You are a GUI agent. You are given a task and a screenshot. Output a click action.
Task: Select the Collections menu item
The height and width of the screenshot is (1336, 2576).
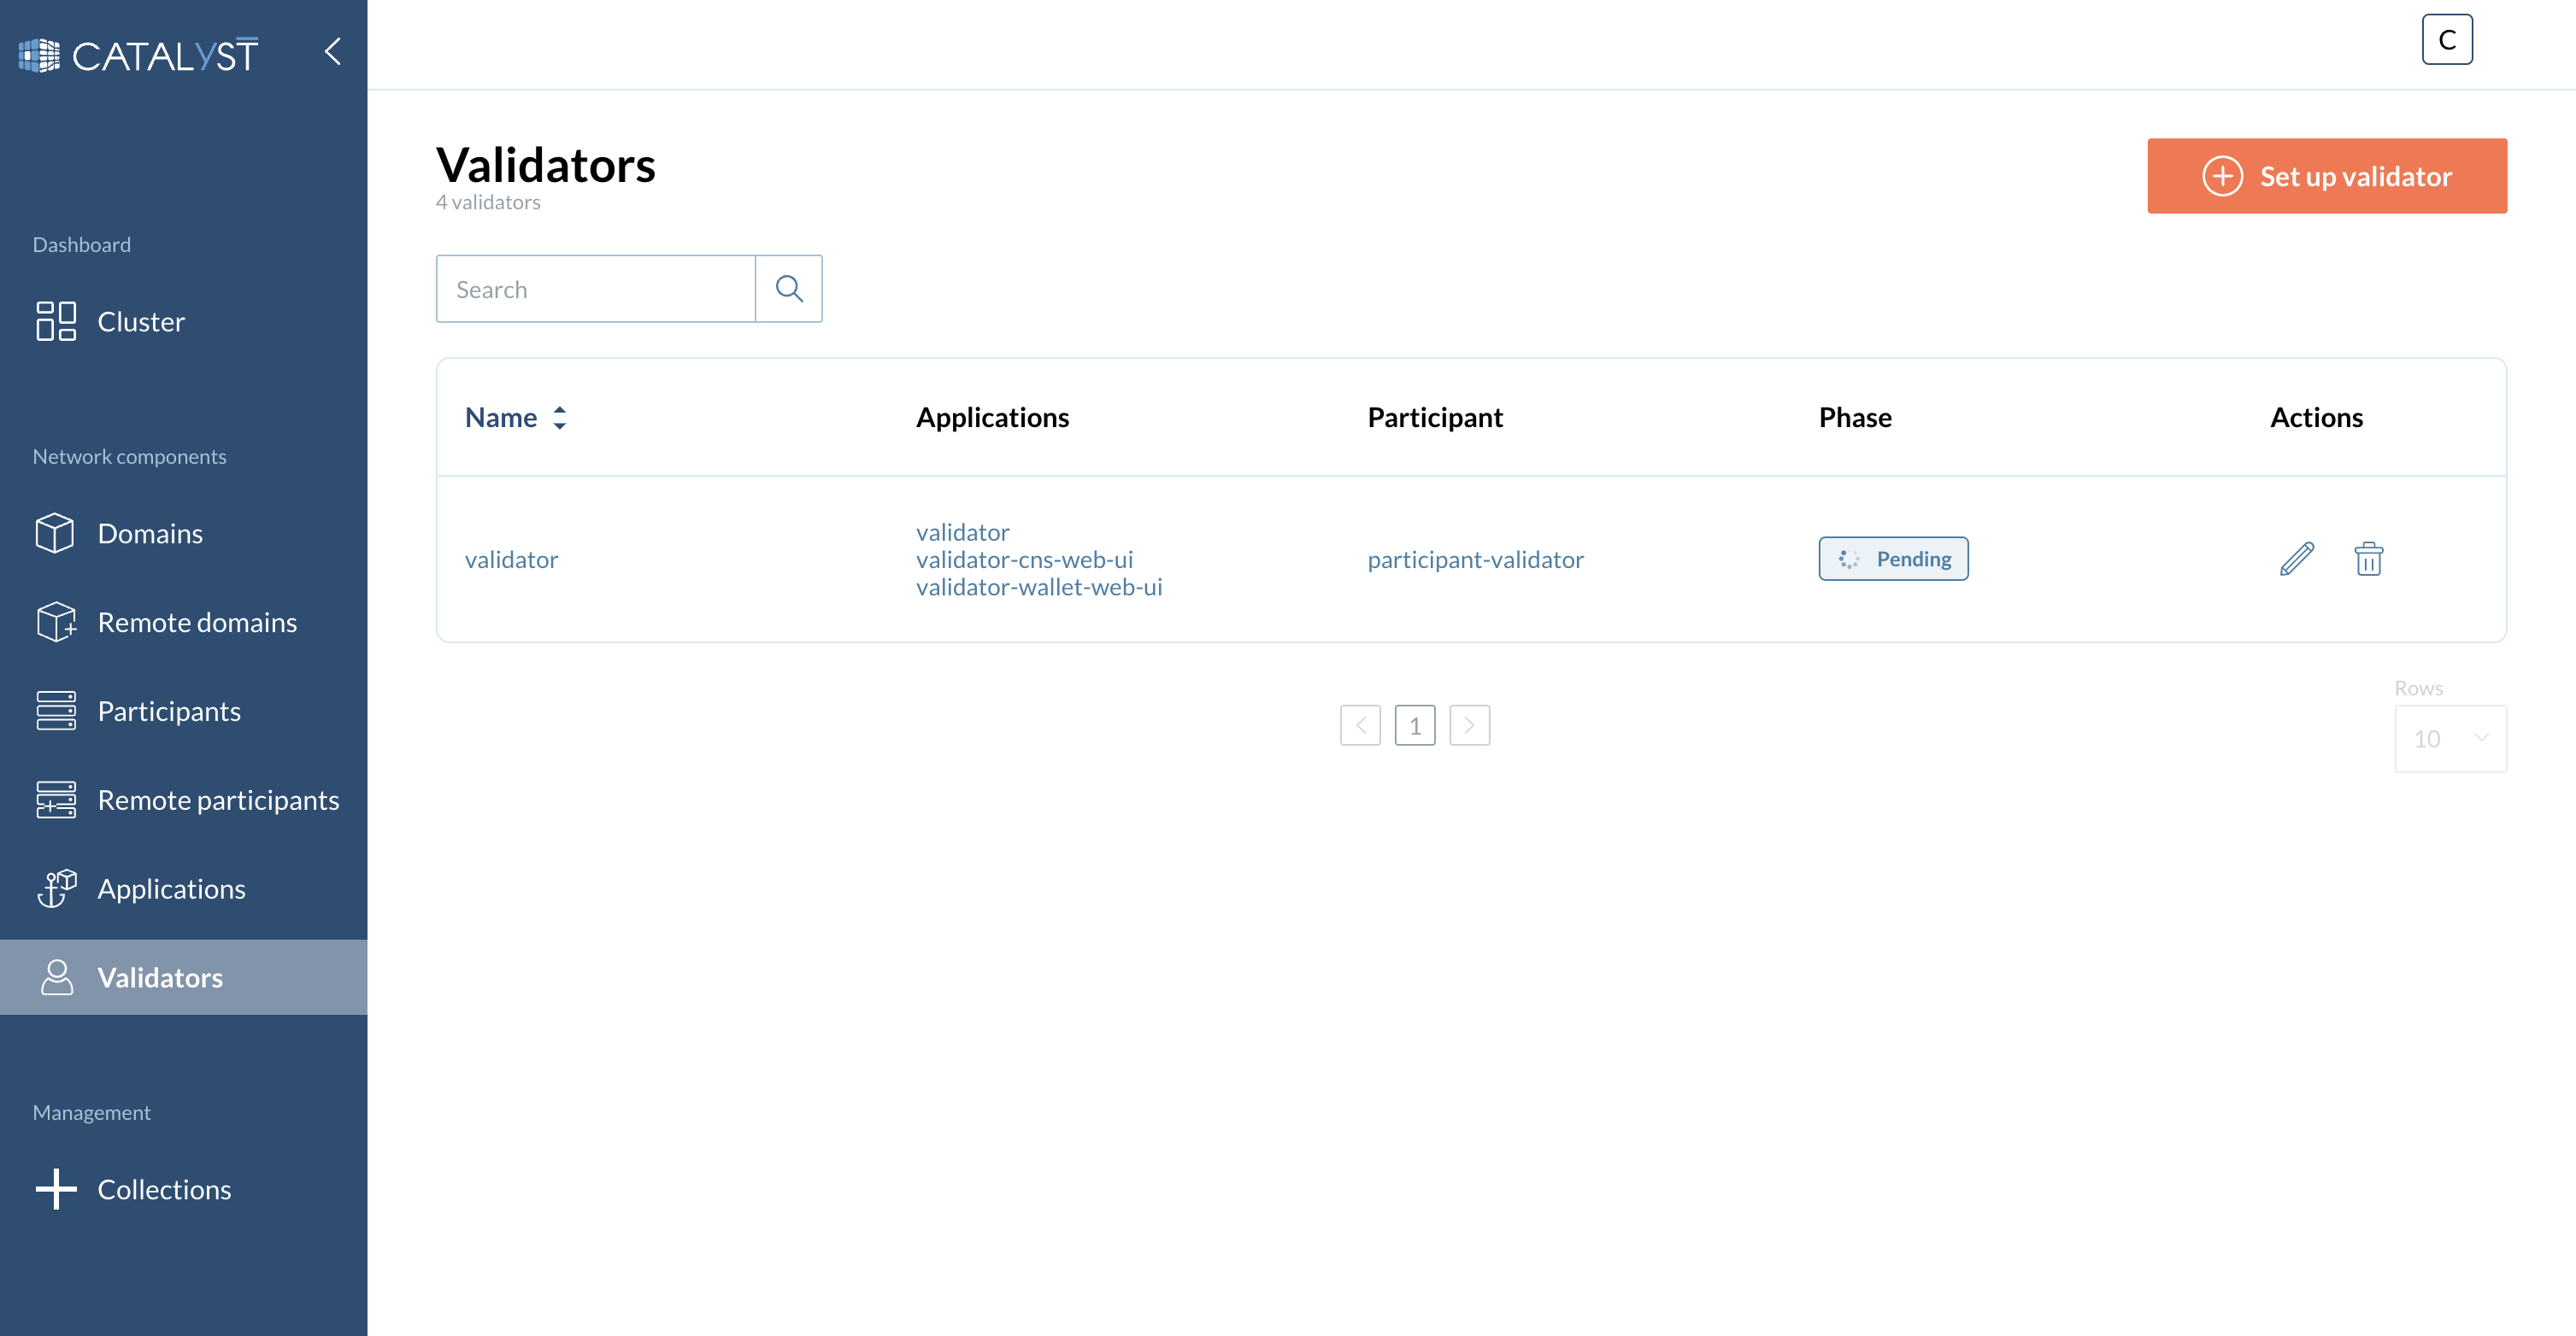click(164, 1189)
